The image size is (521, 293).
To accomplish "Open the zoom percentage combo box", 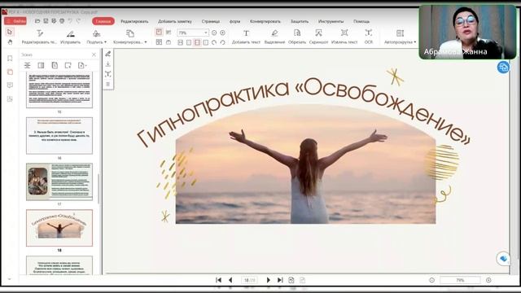I will (193, 33).
